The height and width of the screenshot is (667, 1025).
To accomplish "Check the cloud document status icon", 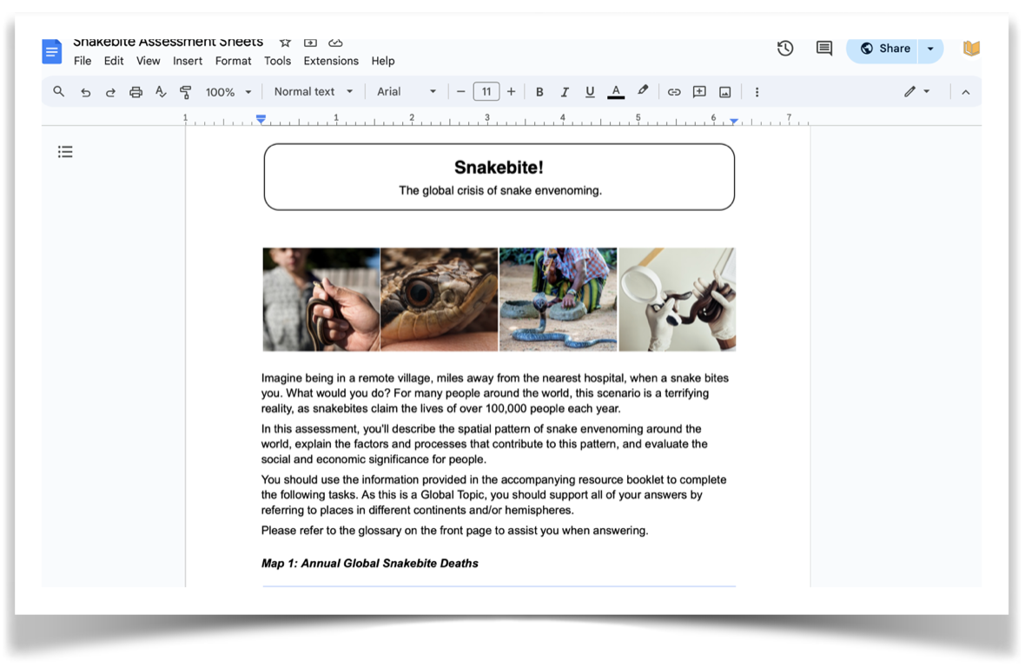I will tap(335, 43).
